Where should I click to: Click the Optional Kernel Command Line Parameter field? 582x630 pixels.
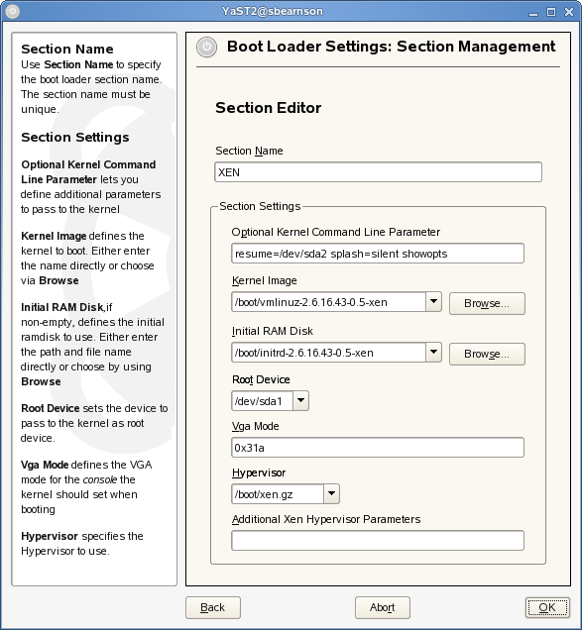pyautogui.click(x=378, y=254)
